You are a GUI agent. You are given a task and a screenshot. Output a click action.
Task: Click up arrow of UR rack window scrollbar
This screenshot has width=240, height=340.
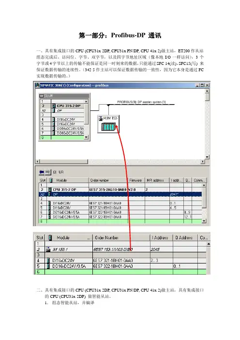click(x=86, y=102)
